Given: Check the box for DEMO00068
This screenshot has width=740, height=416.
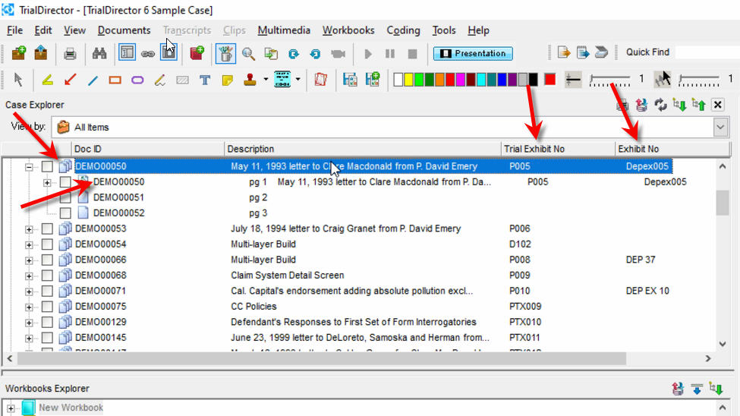Looking at the screenshot, I should pos(47,276).
